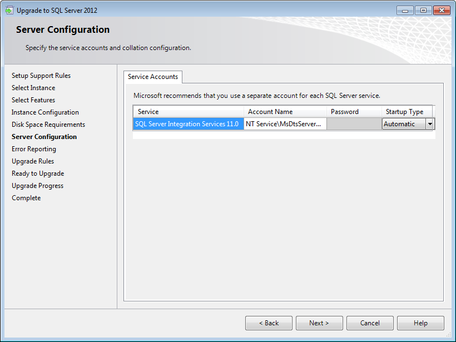Click the Next > button
This screenshot has width=456, height=342.
click(319, 323)
